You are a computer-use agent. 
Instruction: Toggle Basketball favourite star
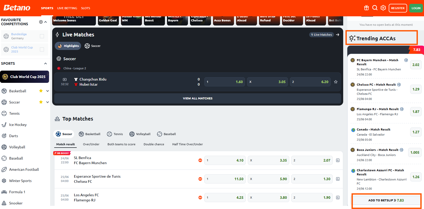[x=41, y=91]
